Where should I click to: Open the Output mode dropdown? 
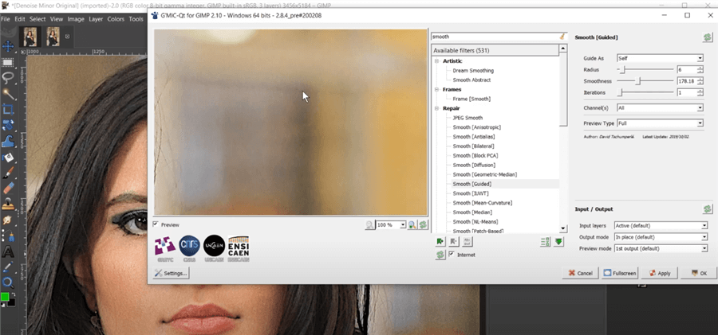pyautogui.click(x=661, y=237)
